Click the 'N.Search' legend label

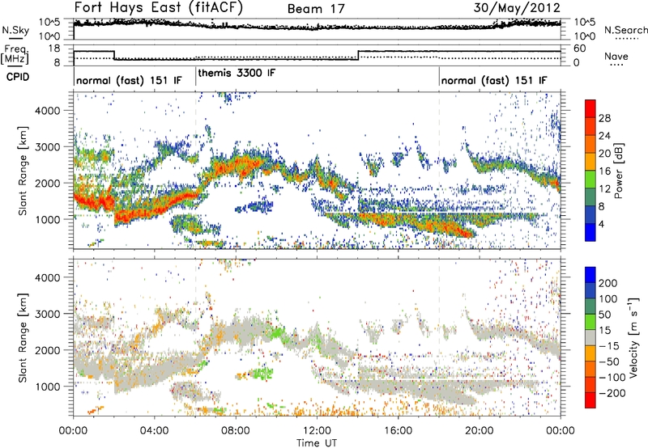tap(625, 30)
